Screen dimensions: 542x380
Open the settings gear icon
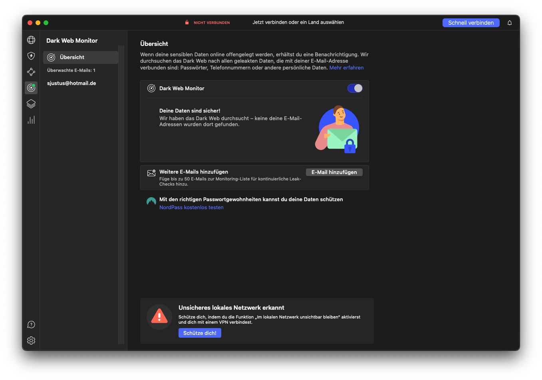click(x=31, y=340)
